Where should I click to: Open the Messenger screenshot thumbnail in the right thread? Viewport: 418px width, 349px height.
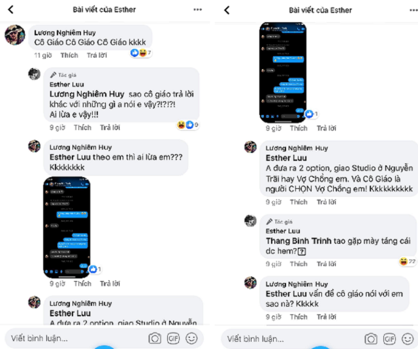(283, 73)
